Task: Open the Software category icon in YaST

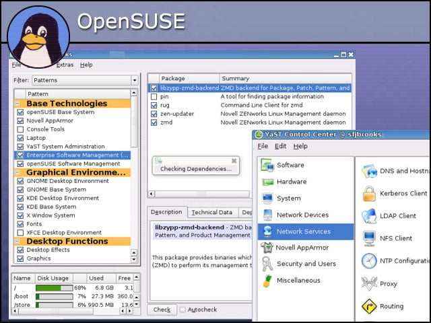Action: (x=267, y=165)
